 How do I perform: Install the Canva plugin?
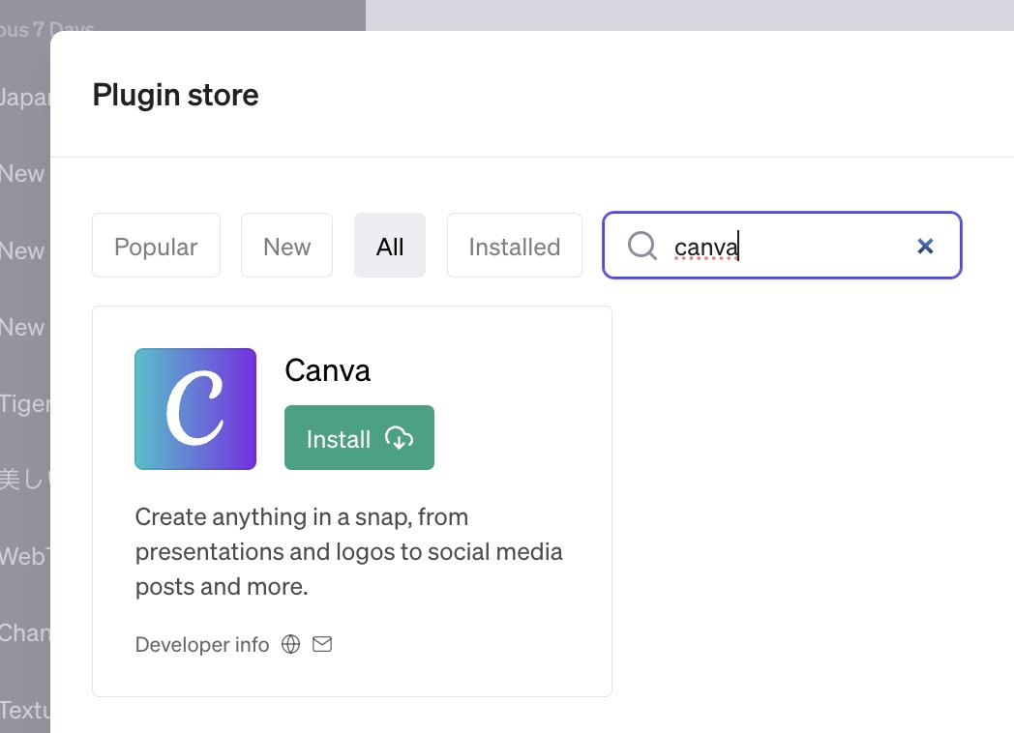click(x=359, y=438)
